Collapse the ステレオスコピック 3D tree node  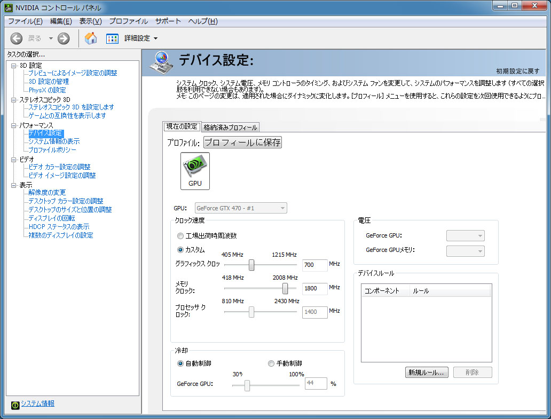pyautogui.click(x=14, y=100)
